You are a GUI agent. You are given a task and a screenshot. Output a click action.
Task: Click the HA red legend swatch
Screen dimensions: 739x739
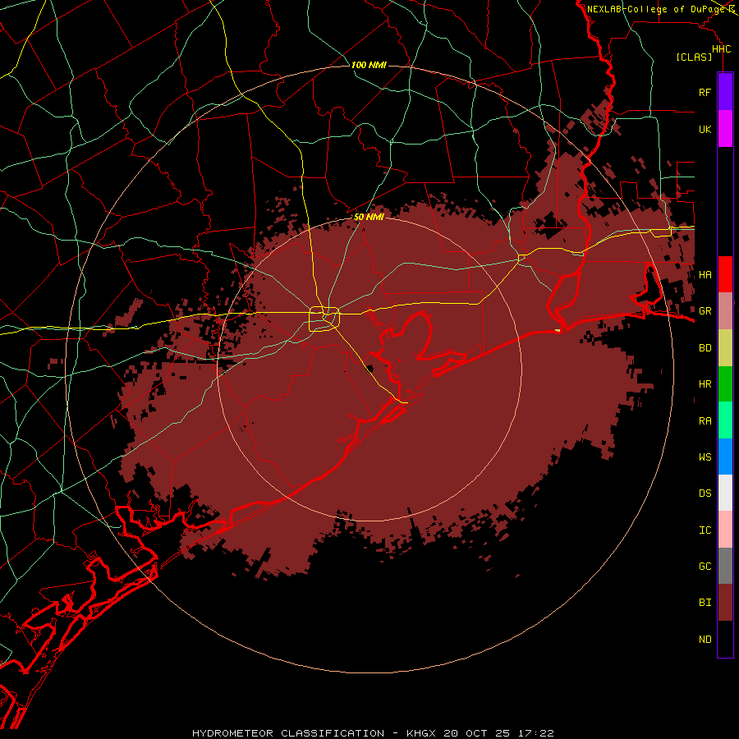725,274
